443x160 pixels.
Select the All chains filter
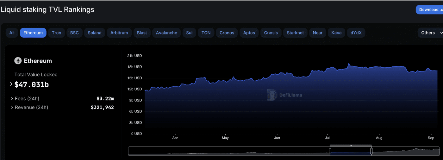pos(12,33)
